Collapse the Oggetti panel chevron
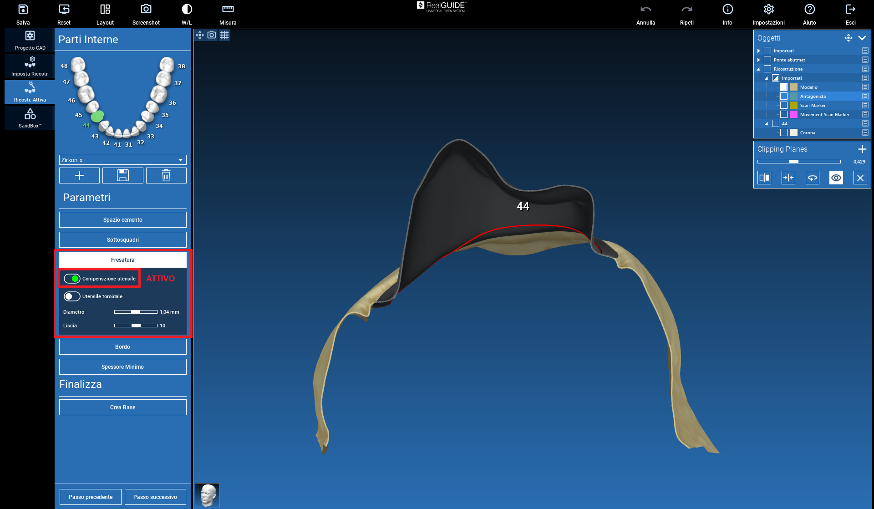The width and height of the screenshot is (874, 509). (x=862, y=38)
